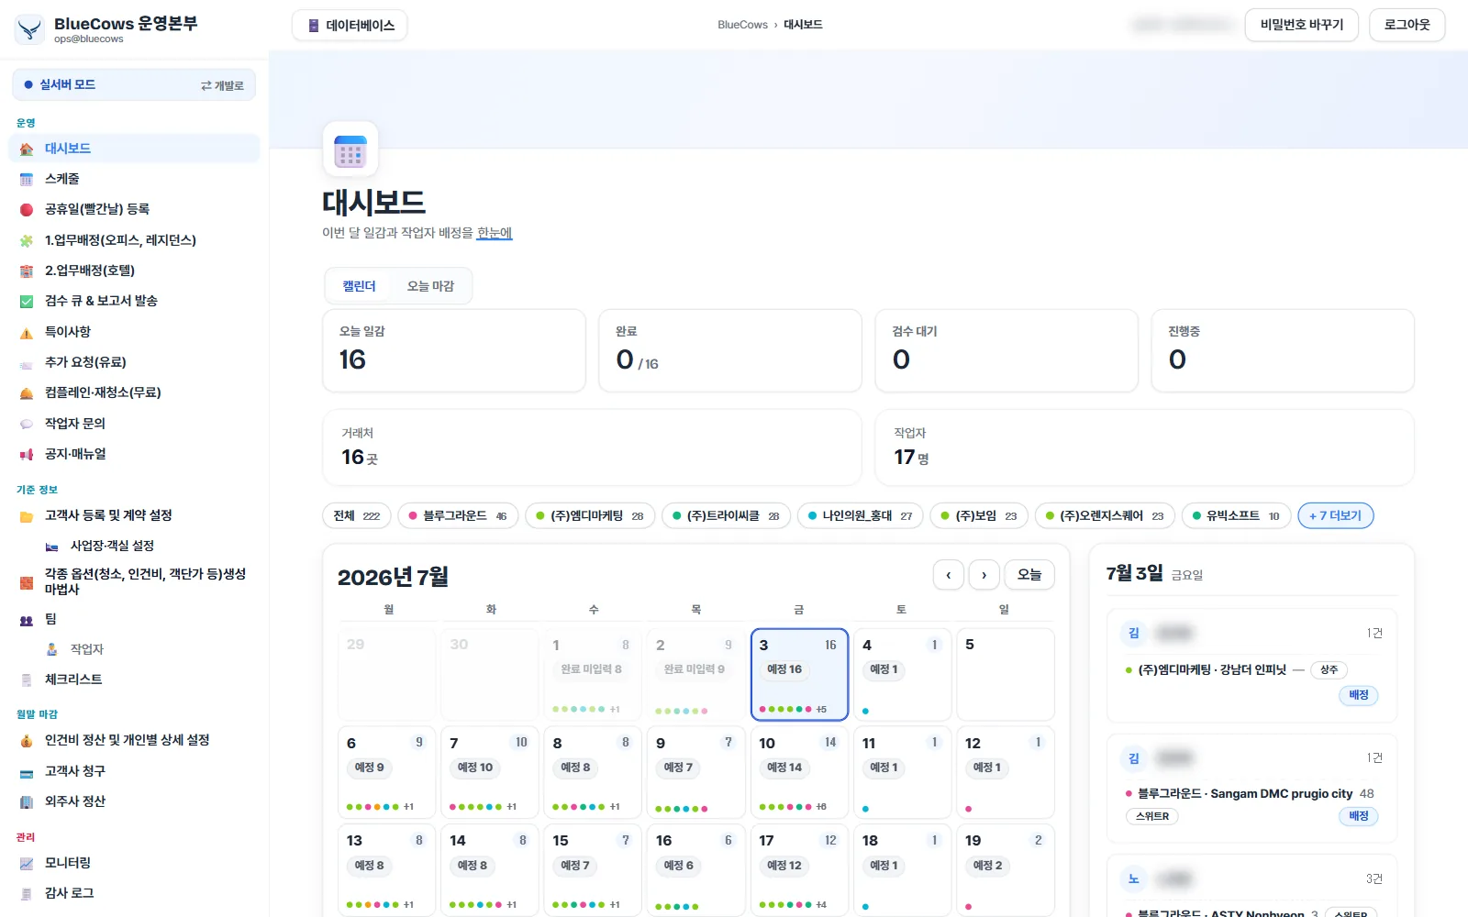Click the green check icon for 검수 큐
Screen dimensions: 1468x917
click(27, 301)
